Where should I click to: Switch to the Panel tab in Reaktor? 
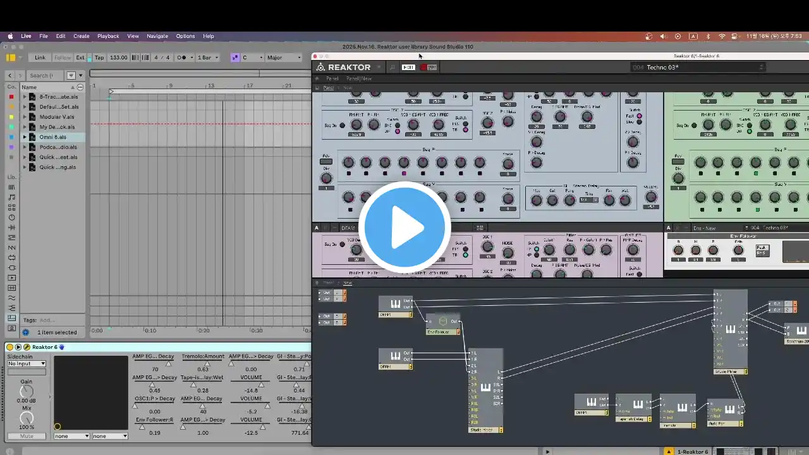click(x=332, y=78)
